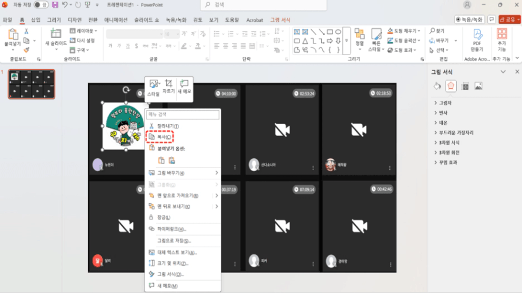Open the 그림 서식 ribbon tab
Image resolution: width=522 pixels, height=293 pixels.
coord(280,20)
